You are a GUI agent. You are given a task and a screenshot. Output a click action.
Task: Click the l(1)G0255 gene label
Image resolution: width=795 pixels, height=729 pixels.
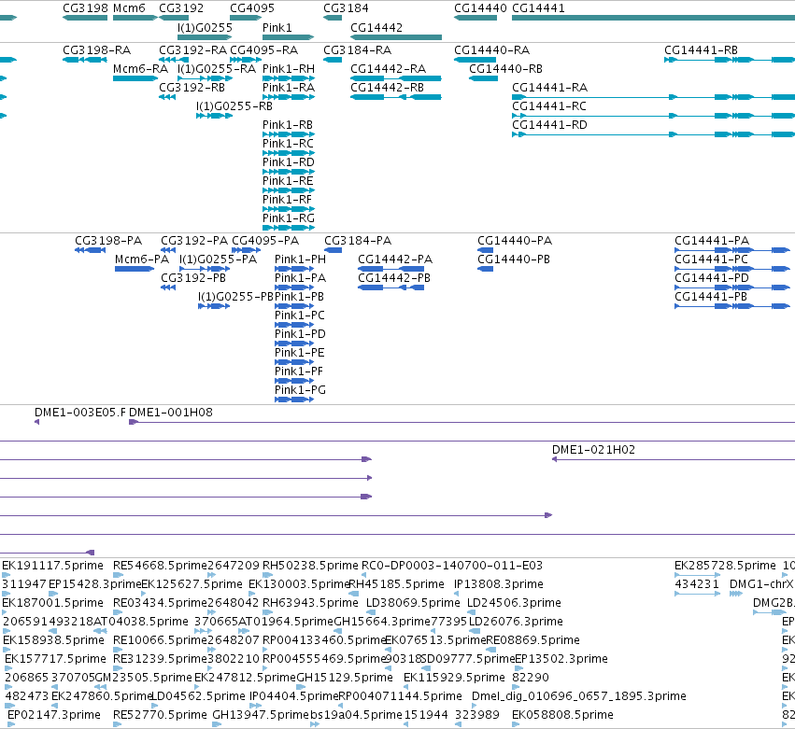click(x=205, y=28)
